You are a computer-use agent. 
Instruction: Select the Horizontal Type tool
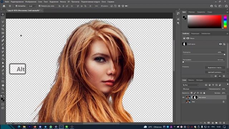(3, 74)
